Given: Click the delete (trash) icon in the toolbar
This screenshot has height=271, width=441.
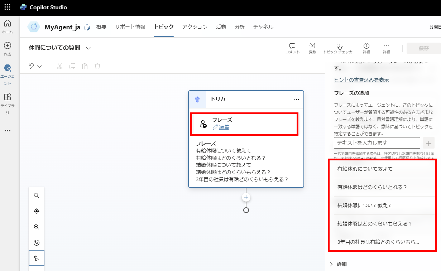Looking at the screenshot, I should tap(97, 66).
